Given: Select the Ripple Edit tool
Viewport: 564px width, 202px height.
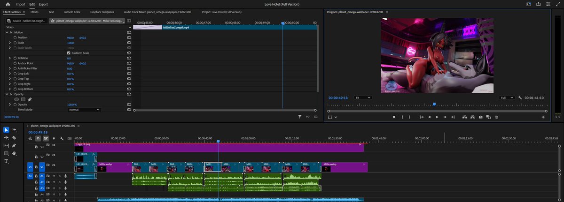Looking at the screenshot, I should pyautogui.click(x=7, y=138).
